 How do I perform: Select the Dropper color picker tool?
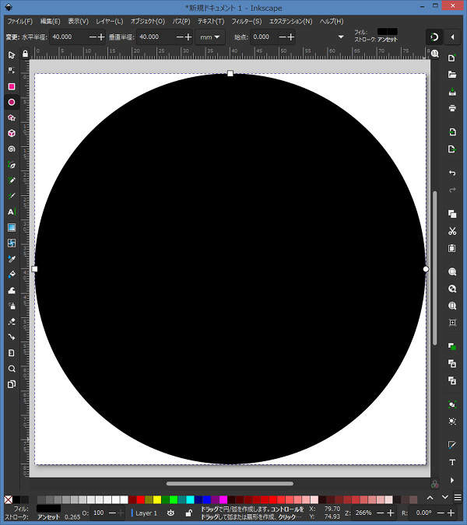[x=12, y=259]
